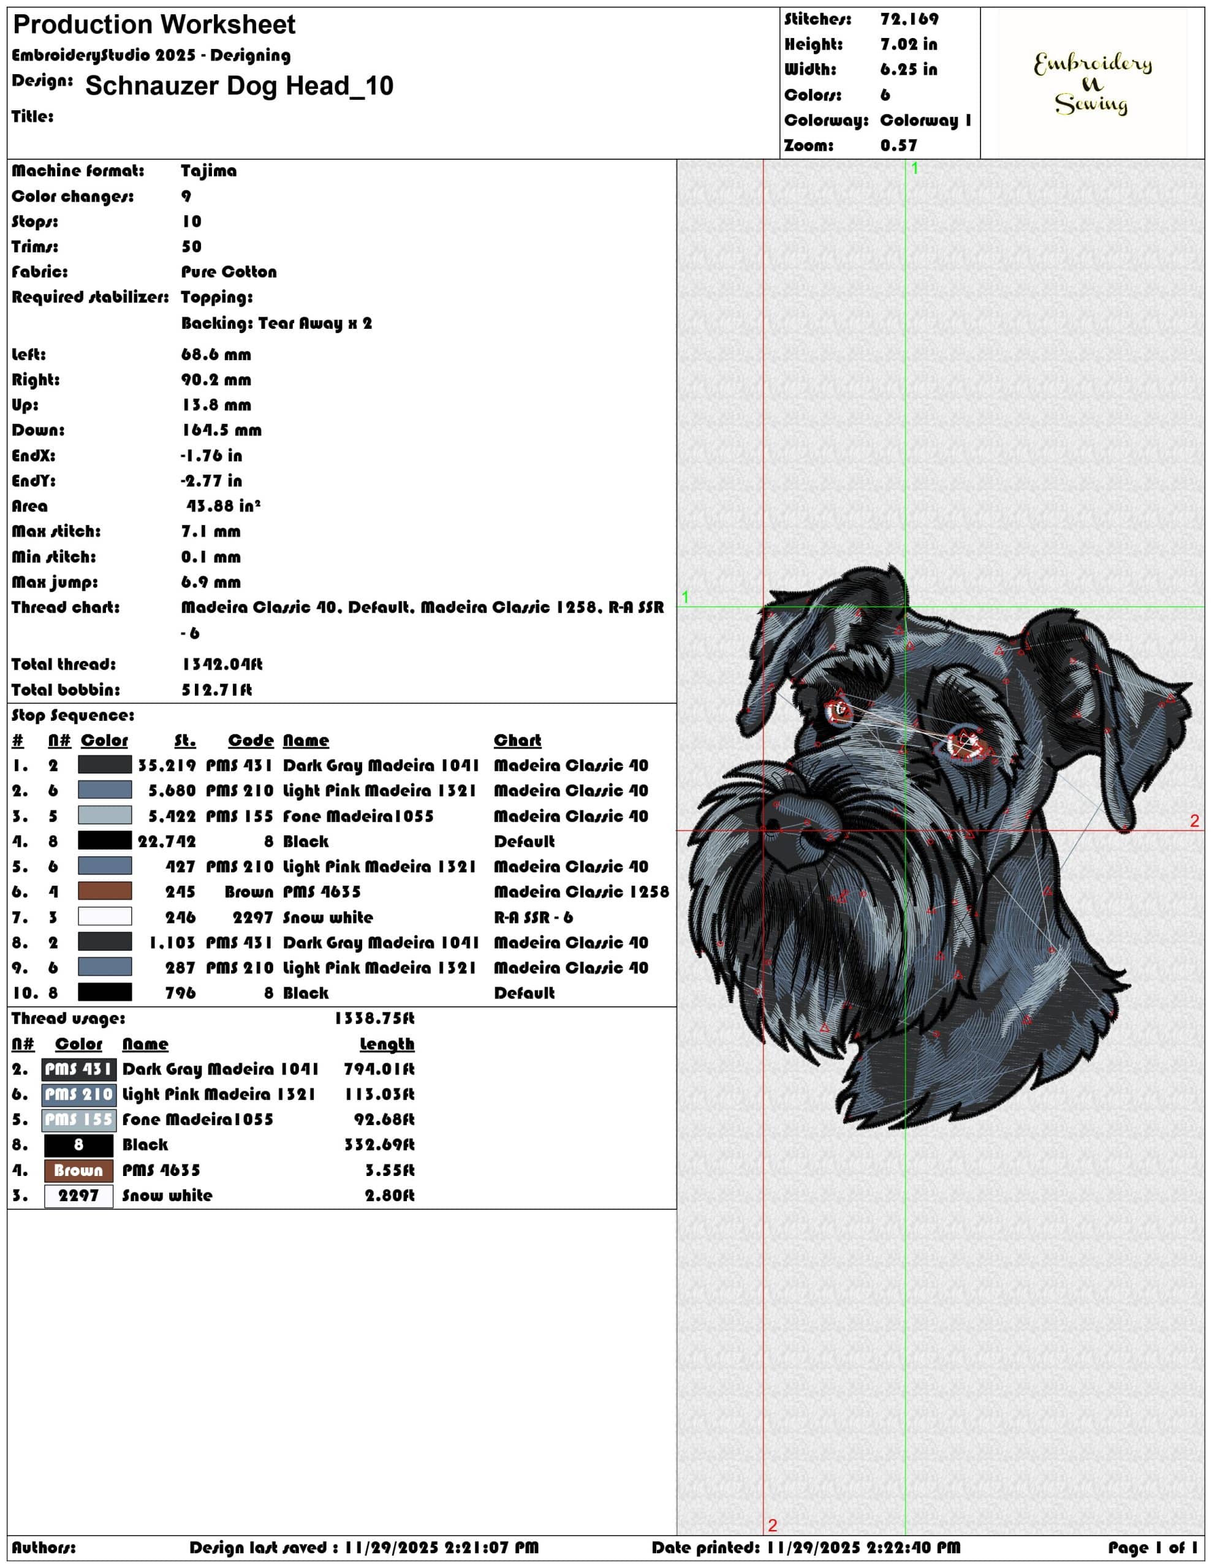The height and width of the screenshot is (1568, 1212).
Task: Select the length 794.01ft
Action: pos(379,1070)
